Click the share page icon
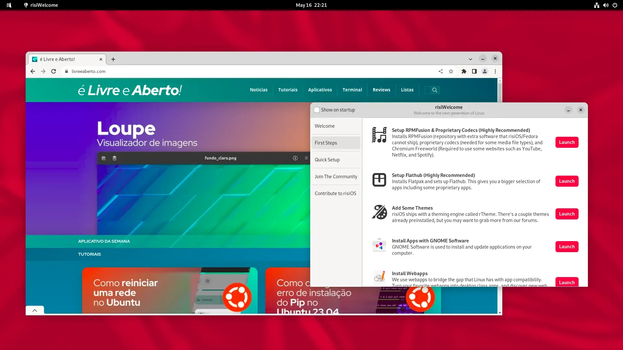This screenshot has height=350, width=623. [441, 71]
